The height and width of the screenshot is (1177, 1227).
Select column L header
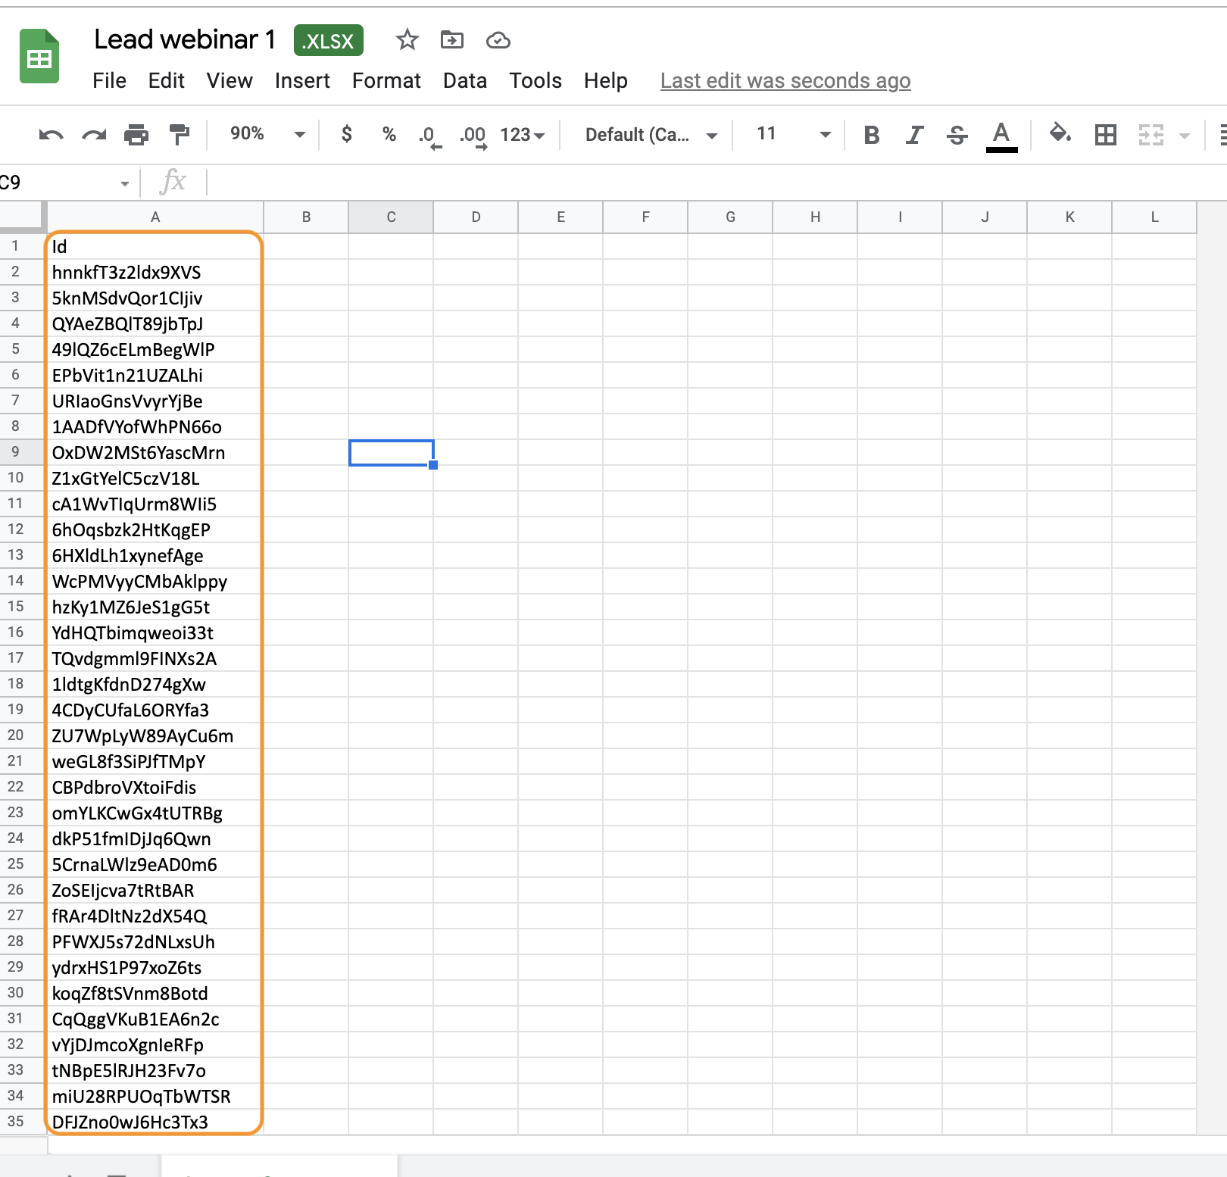pos(1154,217)
